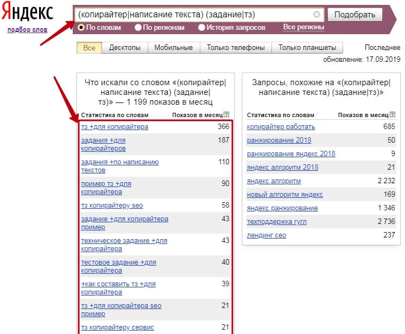Image resolution: width=405 pixels, height=334 pixels.
Task: Open the тз копирайтеру seo query
Action: point(112,205)
